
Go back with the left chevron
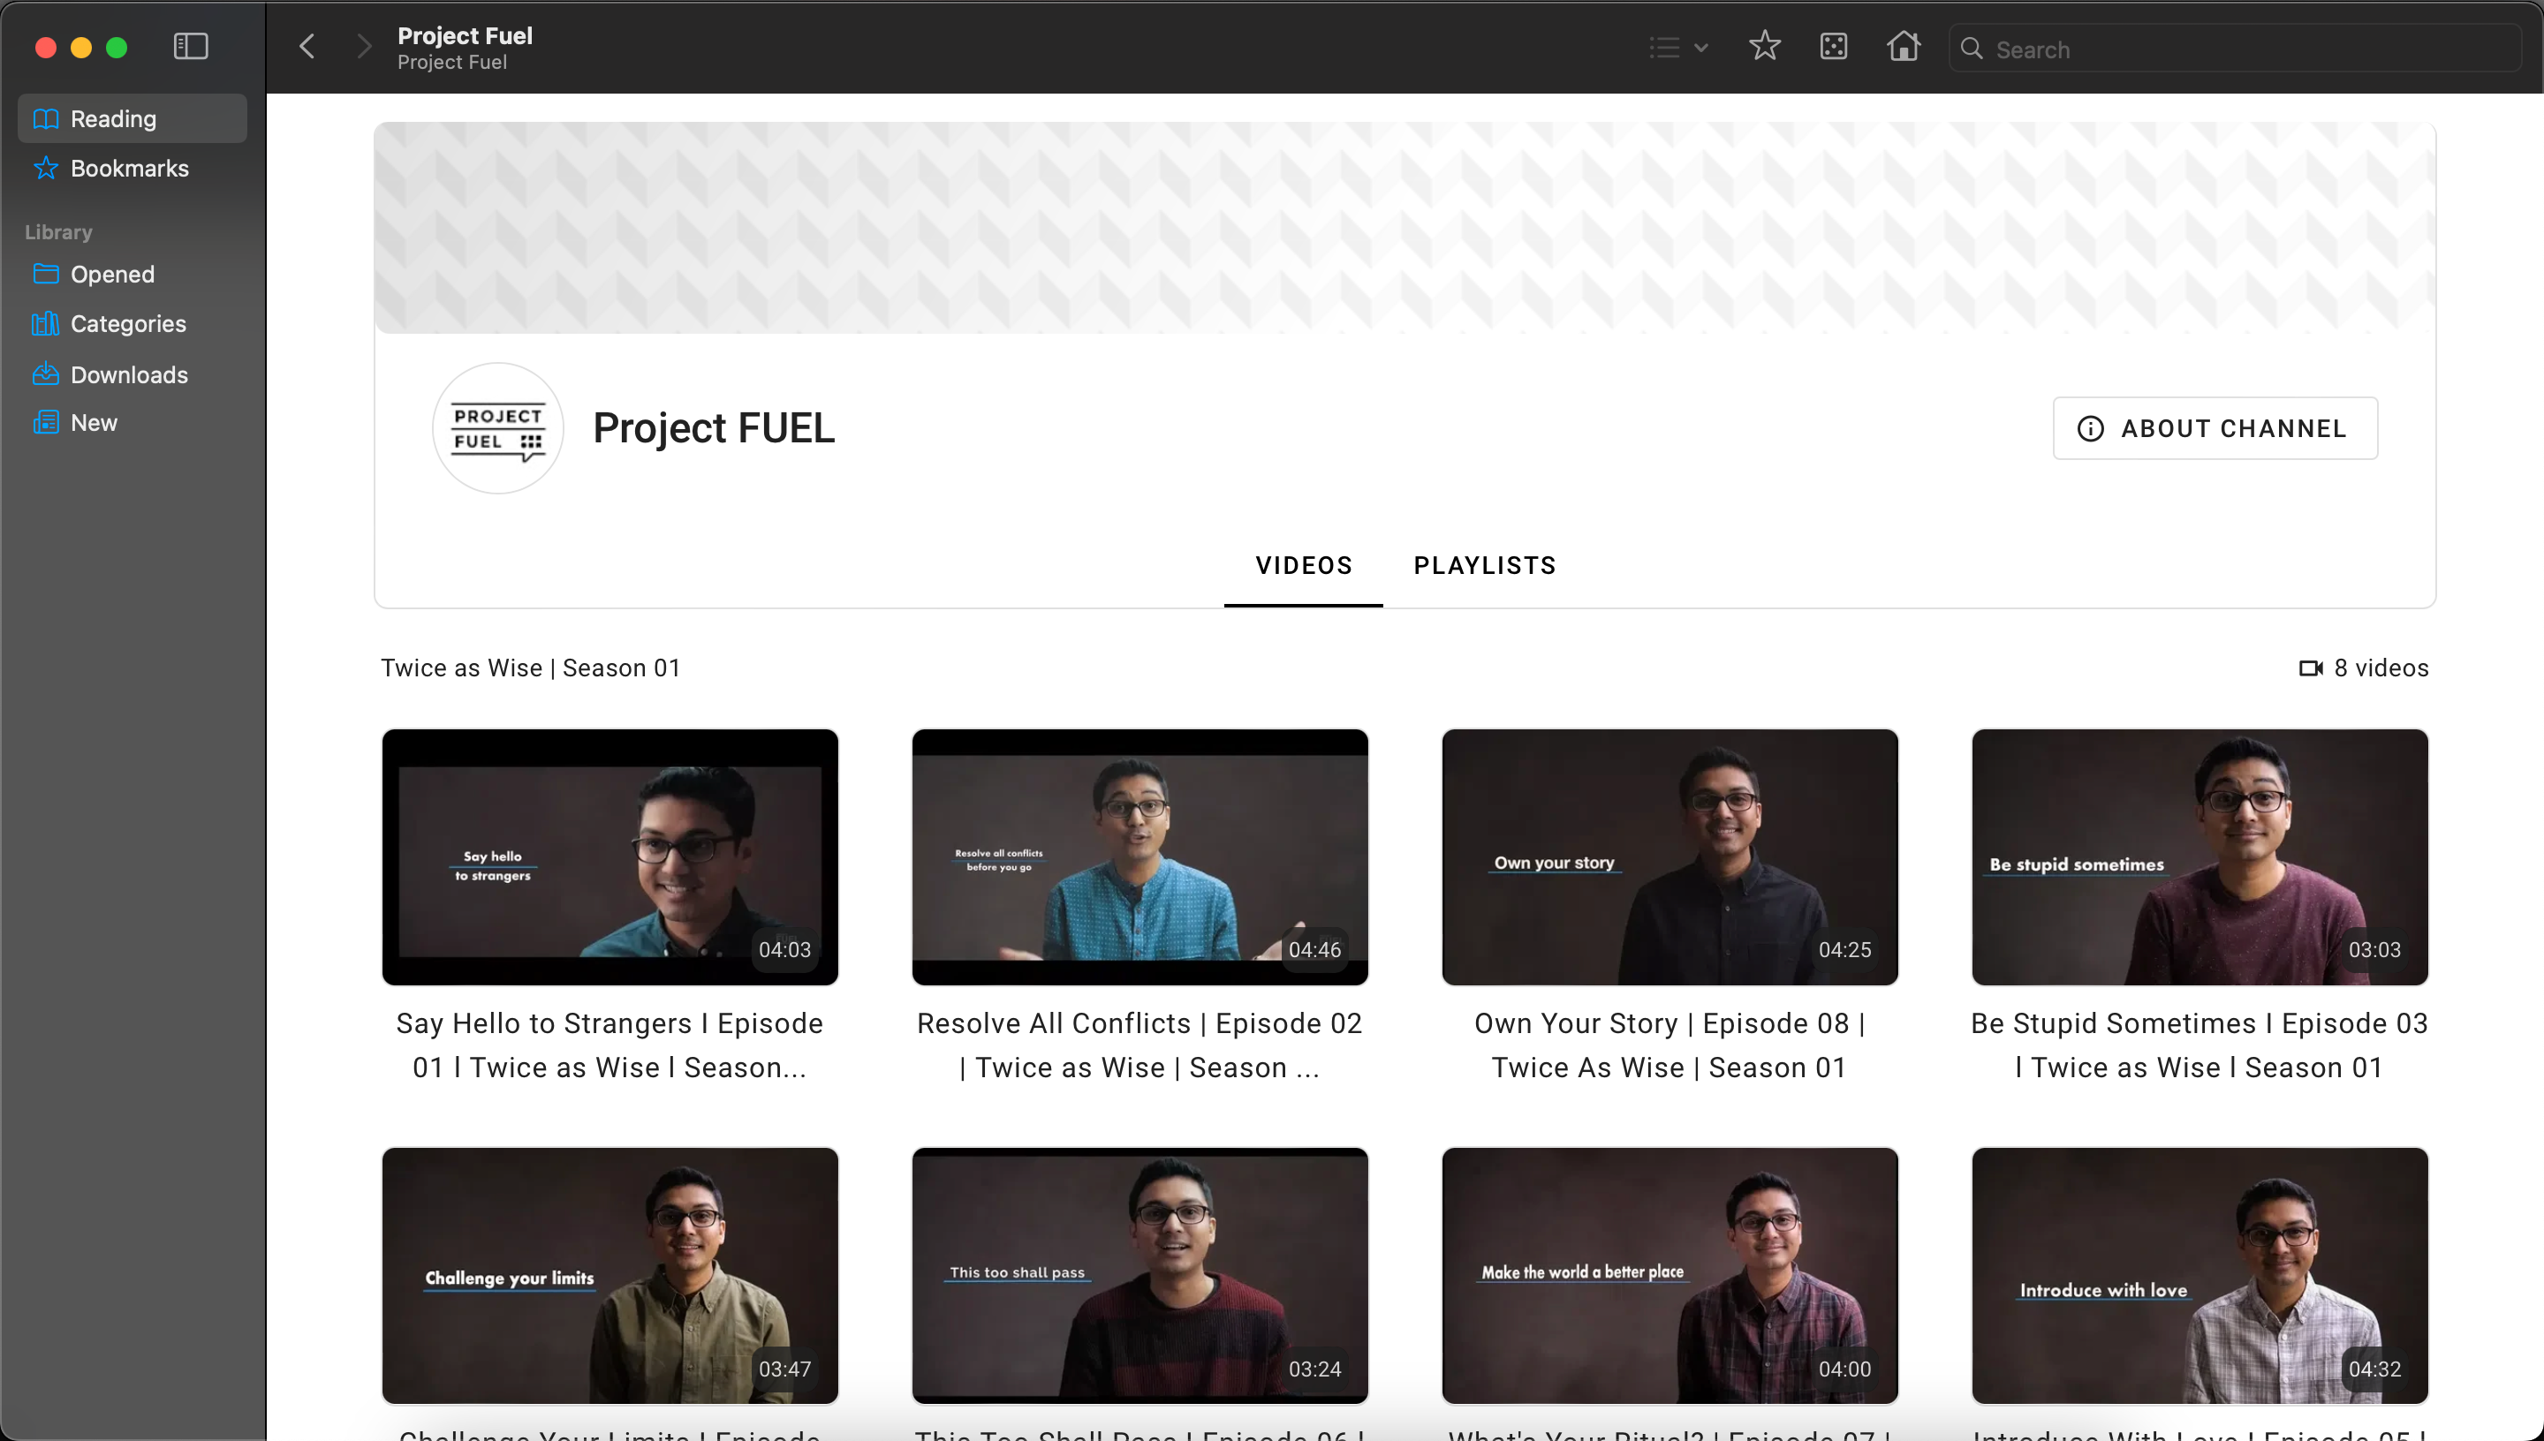[x=308, y=47]
